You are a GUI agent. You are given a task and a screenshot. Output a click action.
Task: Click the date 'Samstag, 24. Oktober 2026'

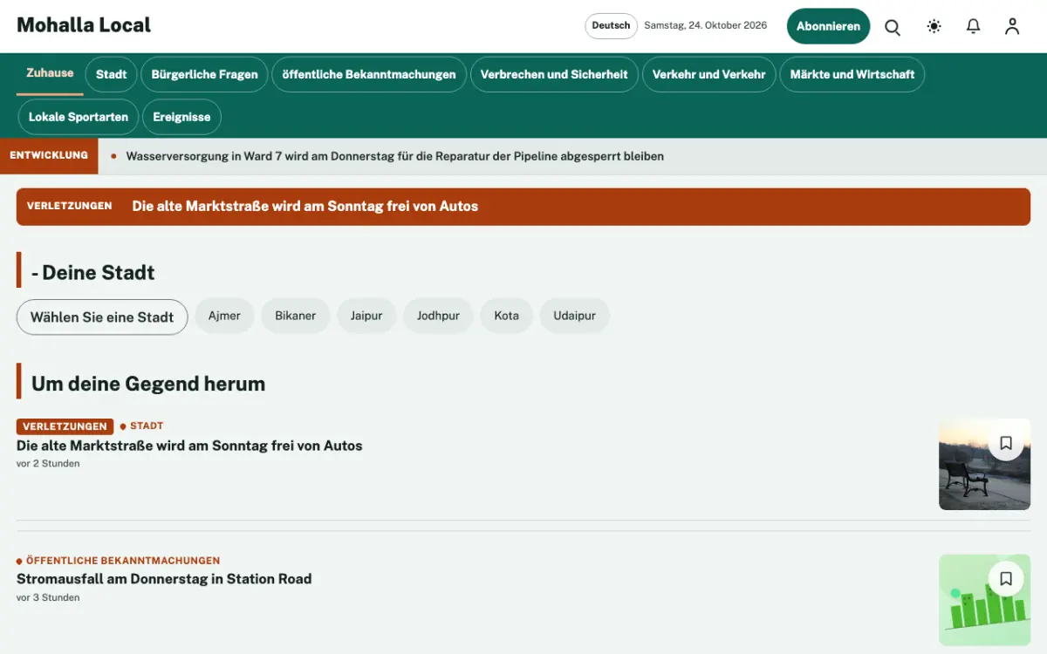(x=706, y=25)
